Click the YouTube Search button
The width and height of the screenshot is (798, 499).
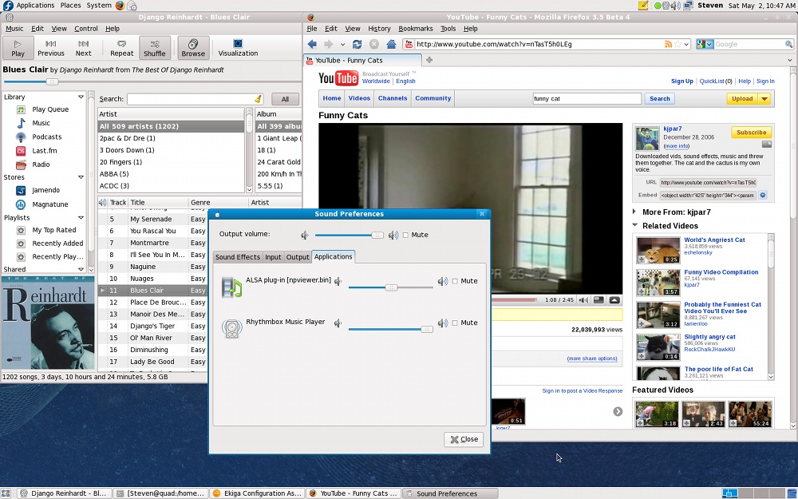pos(660,99)
